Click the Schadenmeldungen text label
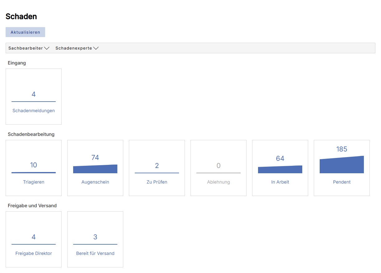 (x=34, y=111)
